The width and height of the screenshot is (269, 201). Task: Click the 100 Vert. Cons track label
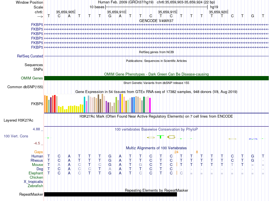[16, 136]
